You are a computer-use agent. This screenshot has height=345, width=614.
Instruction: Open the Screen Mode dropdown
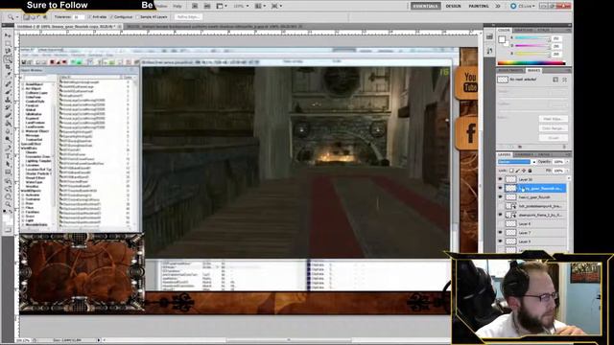pos(276,6)
